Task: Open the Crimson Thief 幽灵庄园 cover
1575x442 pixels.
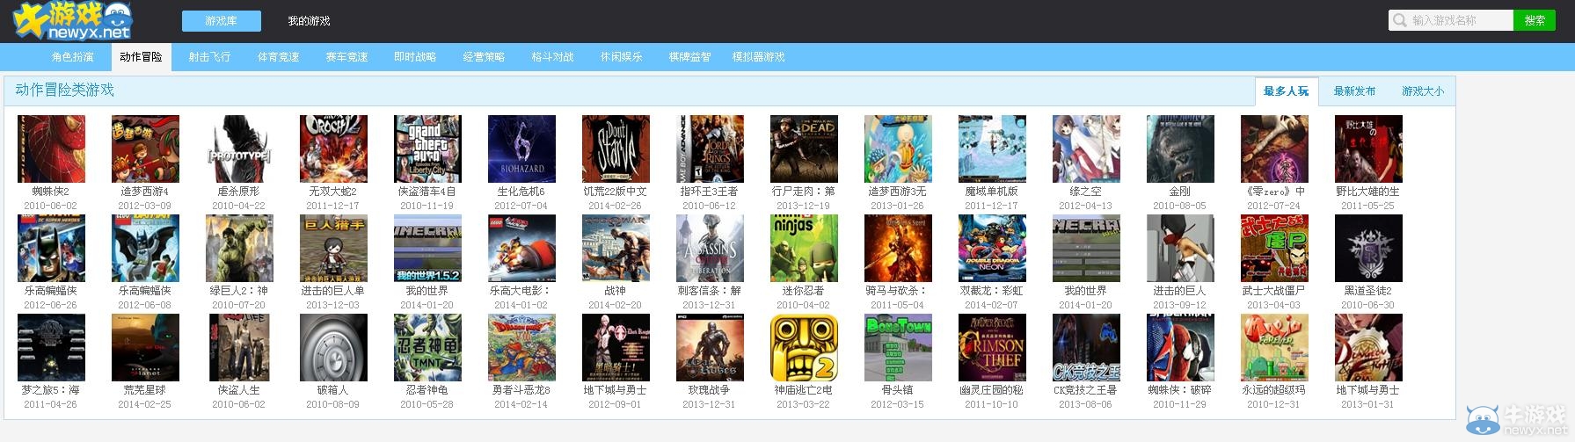Action: point(992,347)
